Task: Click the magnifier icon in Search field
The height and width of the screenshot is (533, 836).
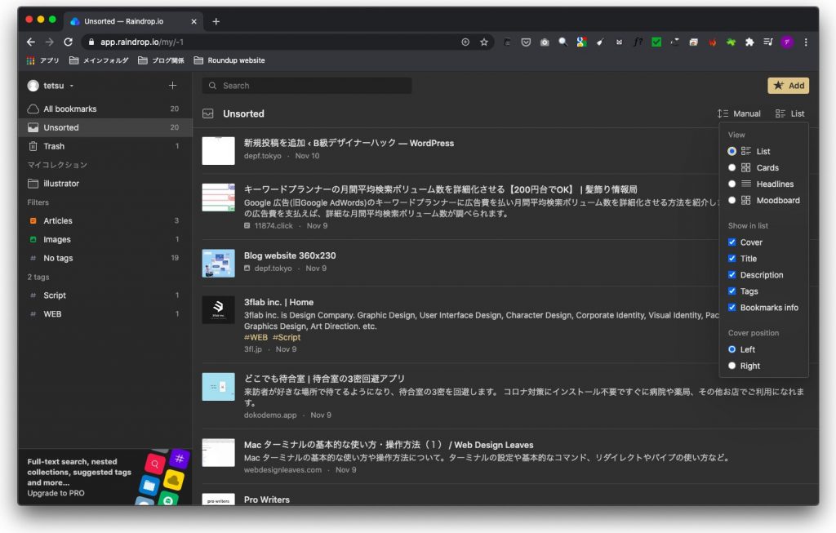Action: coord(213,85)
